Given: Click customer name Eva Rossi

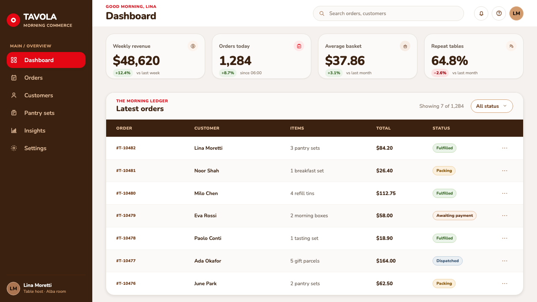Looking at the screenshot, I should pyautogui.click(x=206, y=216).
